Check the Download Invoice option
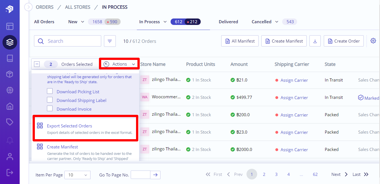Image resolution: width=380 pixels, height=184 pixels. tap(50, 109)
